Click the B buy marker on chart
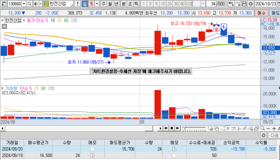This screenshot has width=280, height=160. [216, 28]
